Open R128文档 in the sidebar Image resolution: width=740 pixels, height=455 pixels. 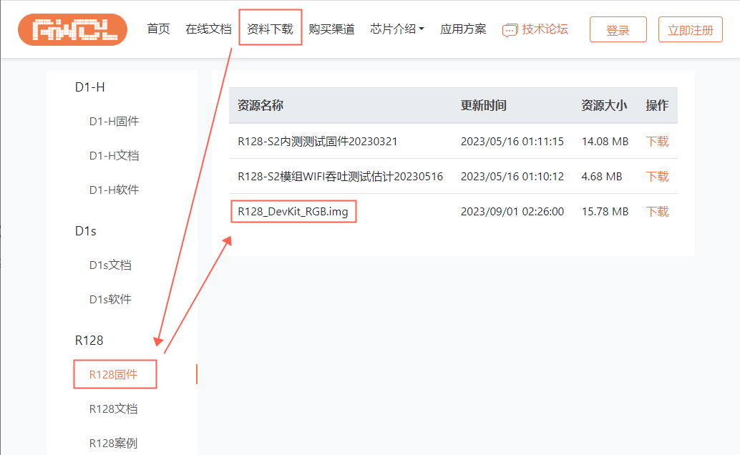point(113,409)
